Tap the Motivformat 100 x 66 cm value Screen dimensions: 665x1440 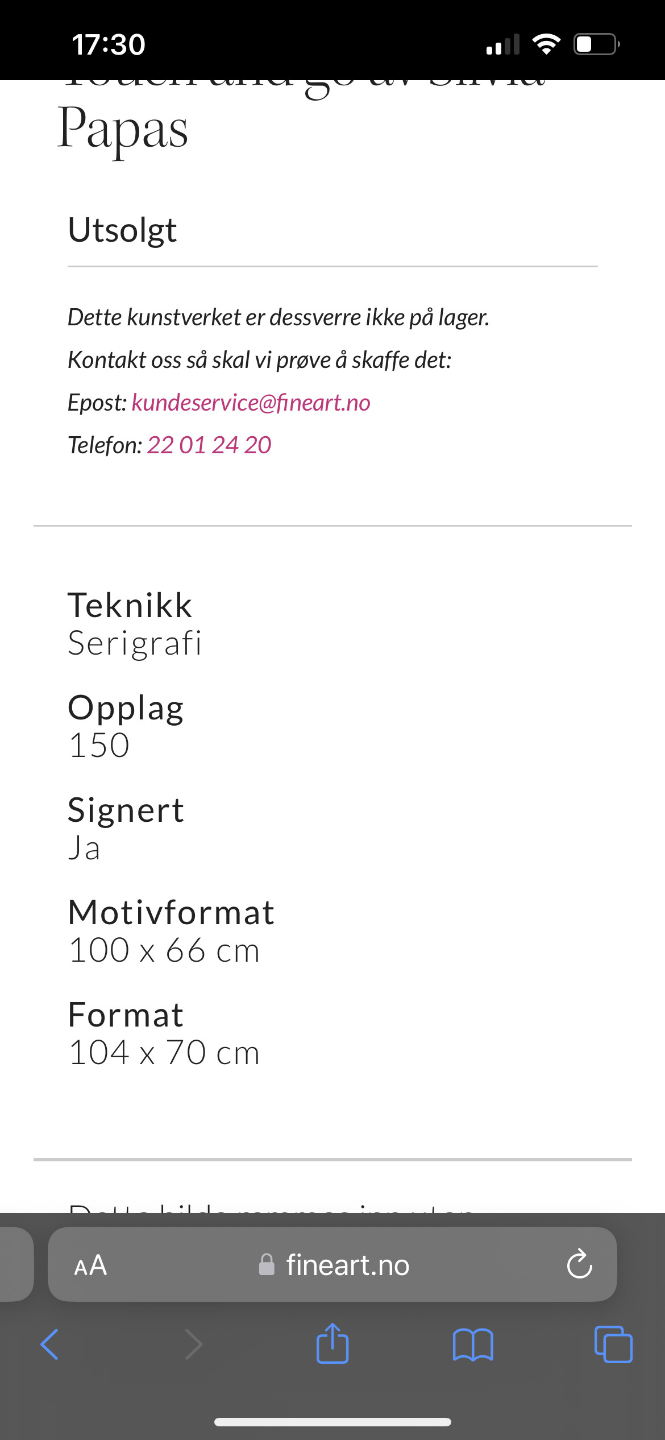164,950
